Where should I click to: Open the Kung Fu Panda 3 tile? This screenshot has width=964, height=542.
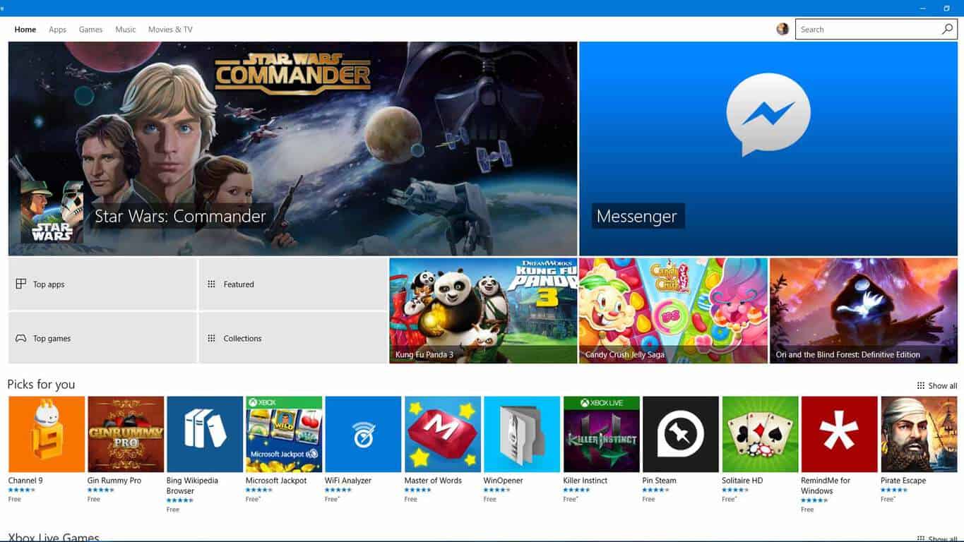(x=483, y=311)
